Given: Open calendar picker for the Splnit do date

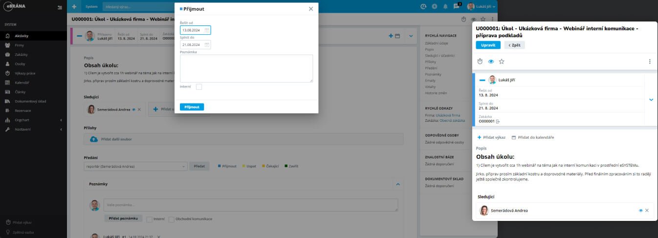Looking at the screenshot, I should coord(207,45).
